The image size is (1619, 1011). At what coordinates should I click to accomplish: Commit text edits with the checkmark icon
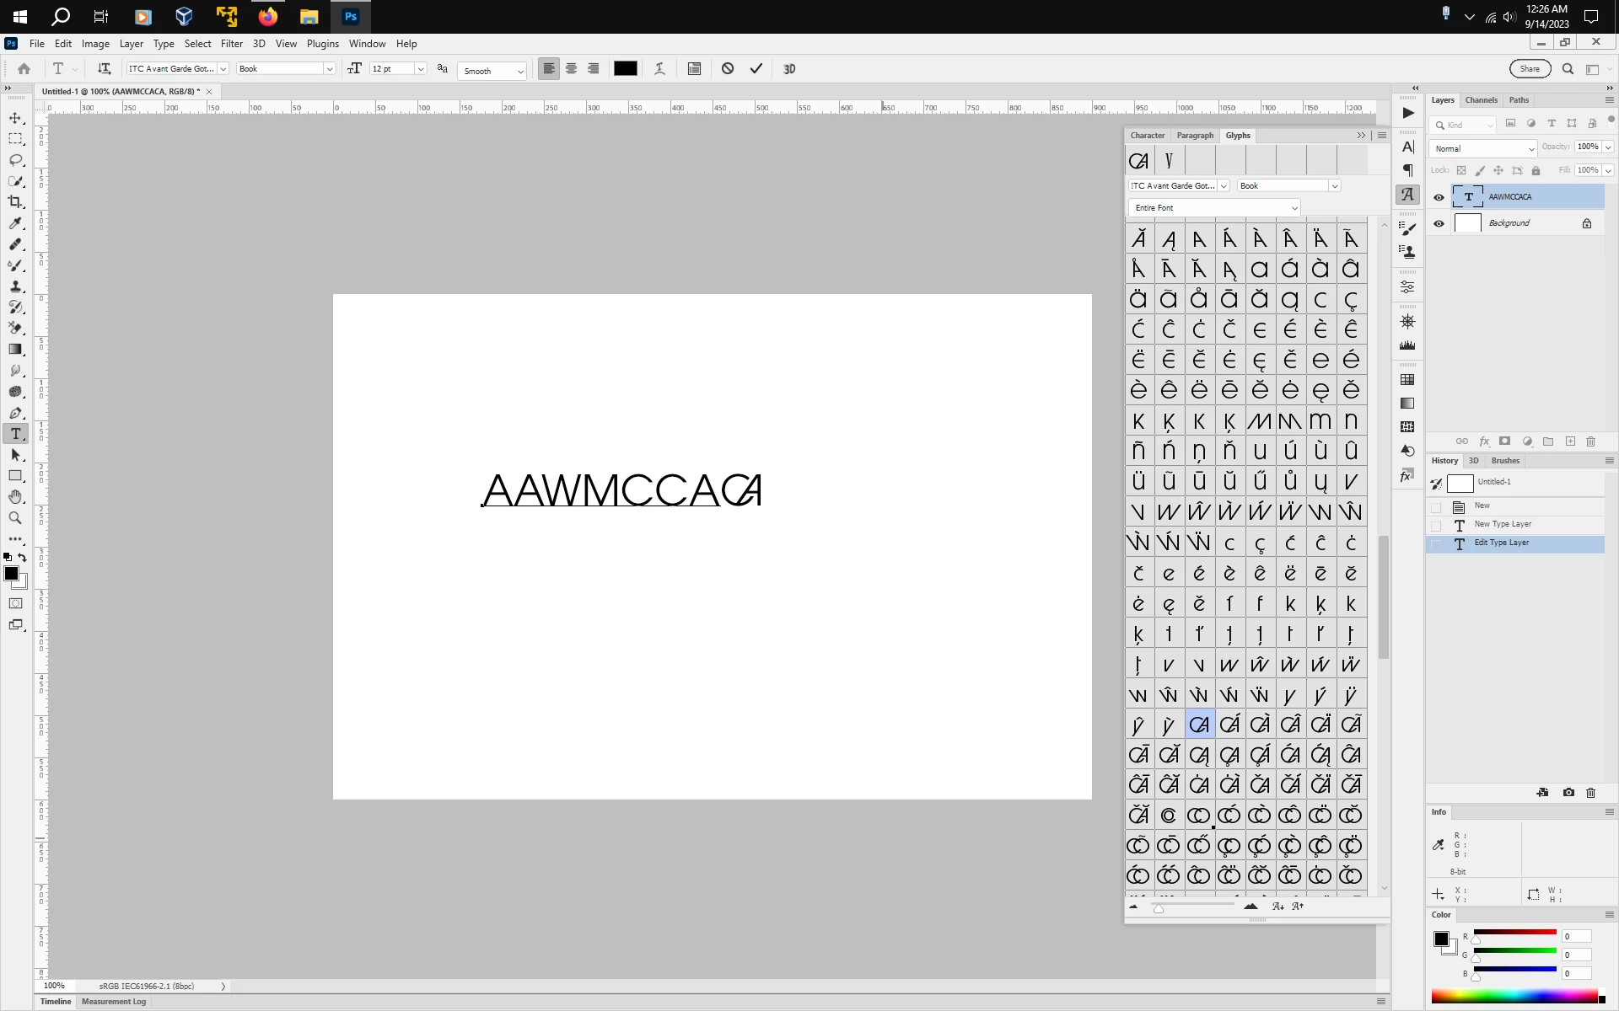pos(756,69)
